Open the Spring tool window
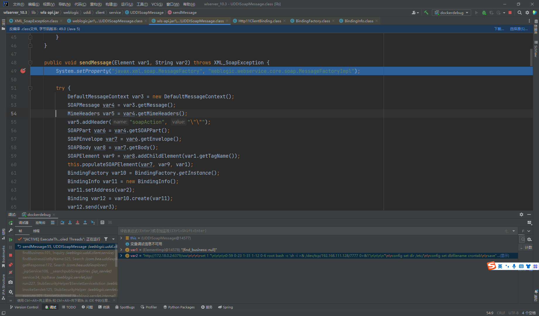Screen dimensions: 539x316 pos(225,307)
